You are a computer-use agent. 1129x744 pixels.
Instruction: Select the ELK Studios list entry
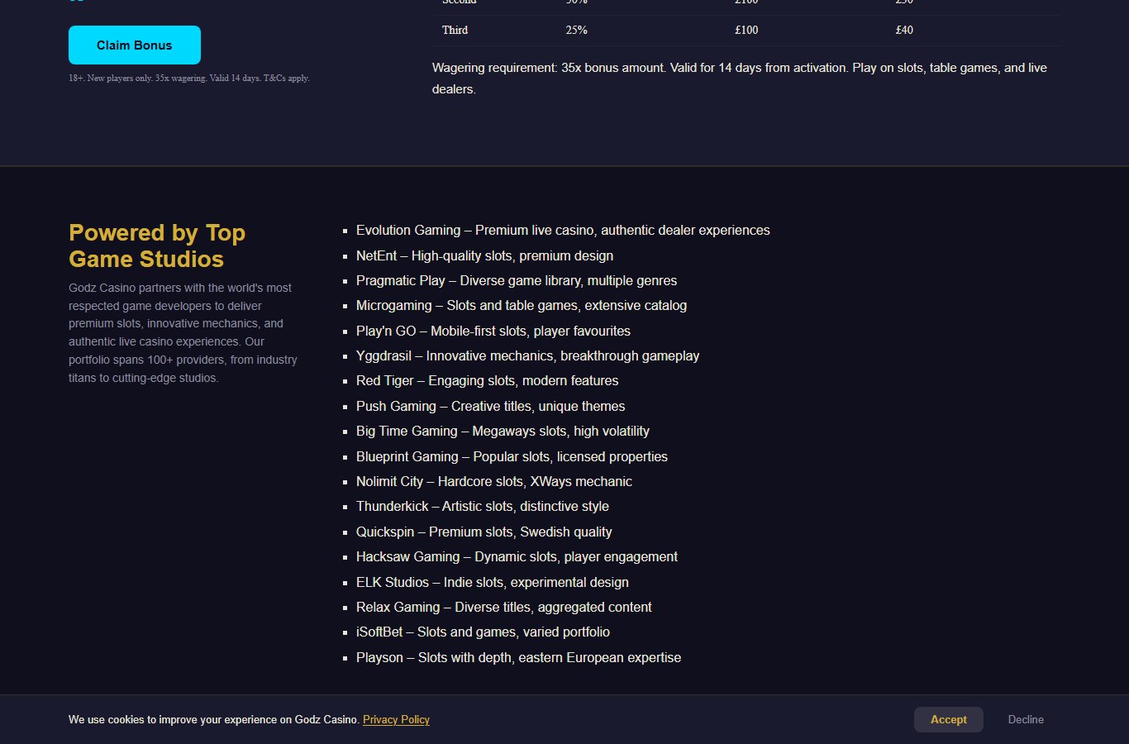pyautogui.click(x=493, y=582)
